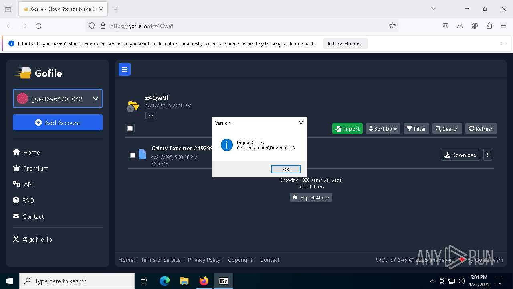
Task: Open Firefox account icon
Action: (475, 26)
